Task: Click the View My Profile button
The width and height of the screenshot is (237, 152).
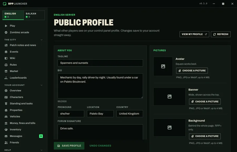Action: (x=194, y=34)
